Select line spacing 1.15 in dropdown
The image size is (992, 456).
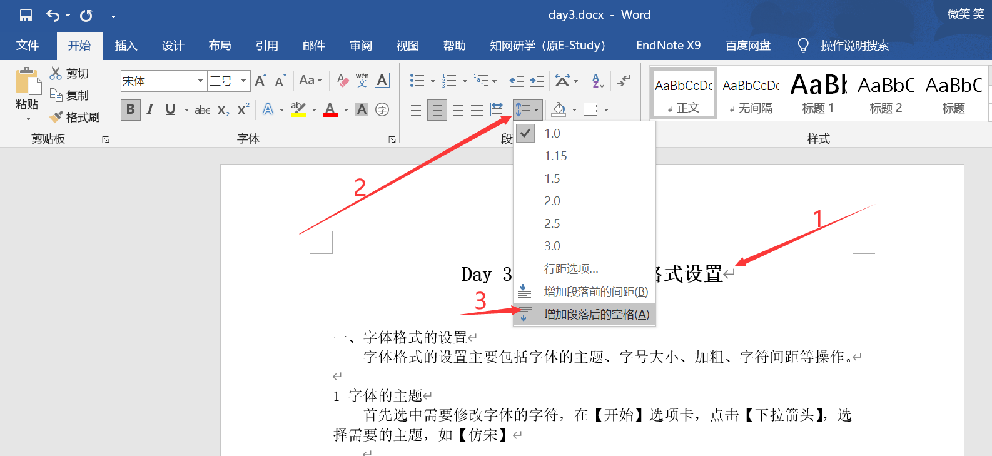(x=584, y=156)
